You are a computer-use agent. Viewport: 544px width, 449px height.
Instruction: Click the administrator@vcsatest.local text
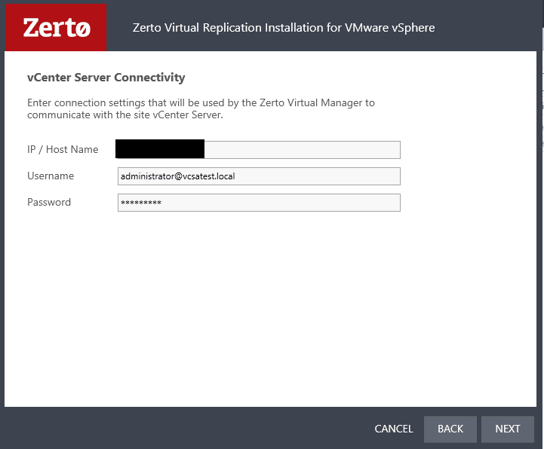pos(178,176)
